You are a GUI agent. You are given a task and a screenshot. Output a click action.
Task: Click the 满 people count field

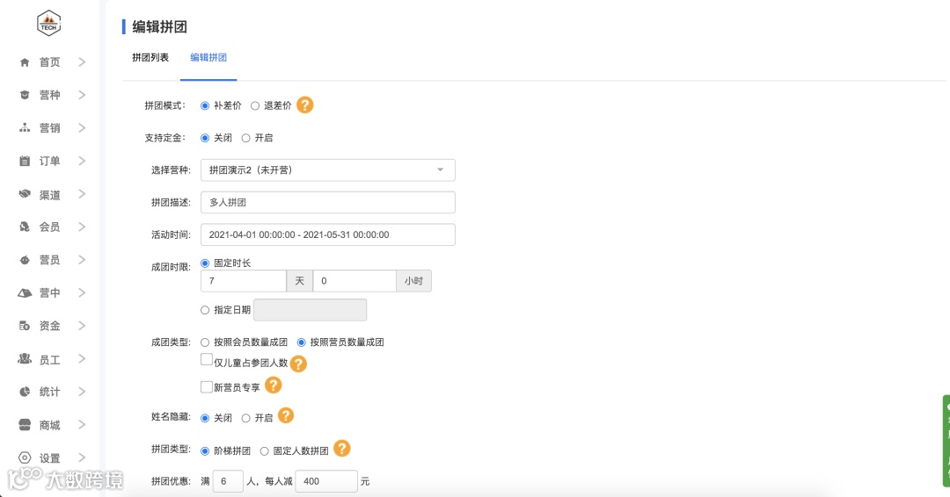[x=228, y=481]
